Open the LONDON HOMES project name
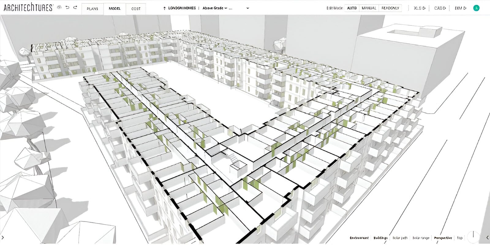Viewport: 490px width, 245px height. coord(182,8)
